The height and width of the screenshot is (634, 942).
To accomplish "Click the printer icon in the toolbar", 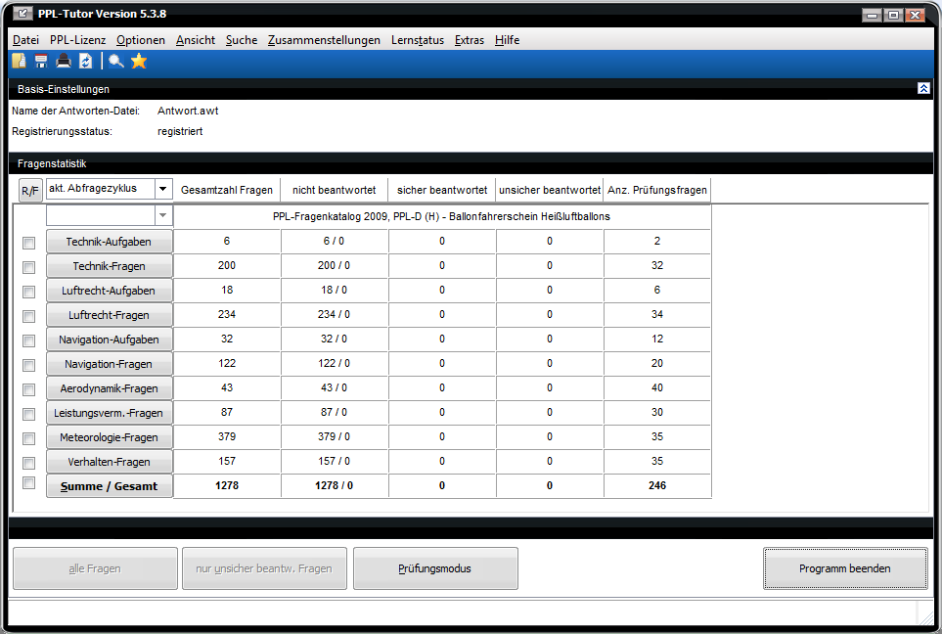I will coord(63,61).
